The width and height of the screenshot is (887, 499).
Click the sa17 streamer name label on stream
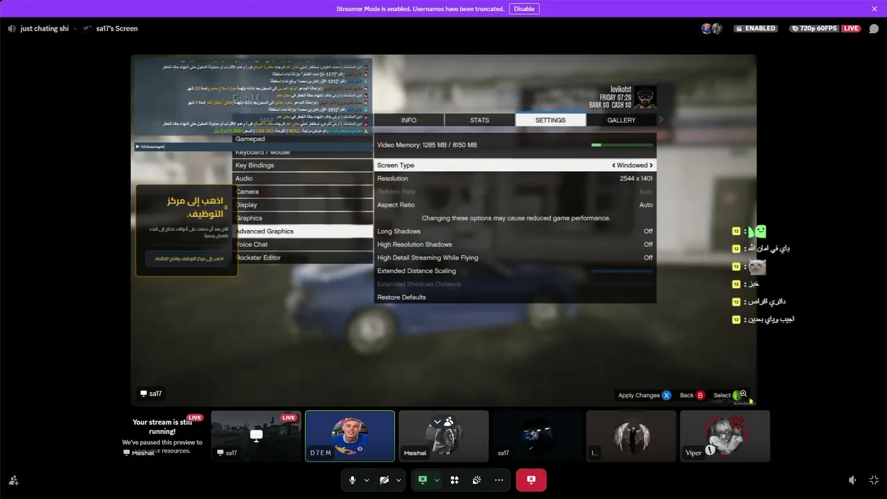151,394
